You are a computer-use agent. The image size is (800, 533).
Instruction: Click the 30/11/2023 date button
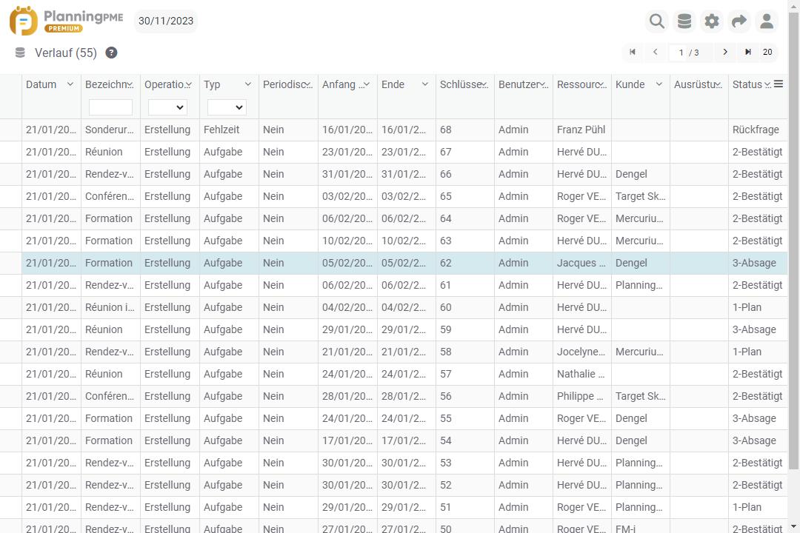point(166,21)
